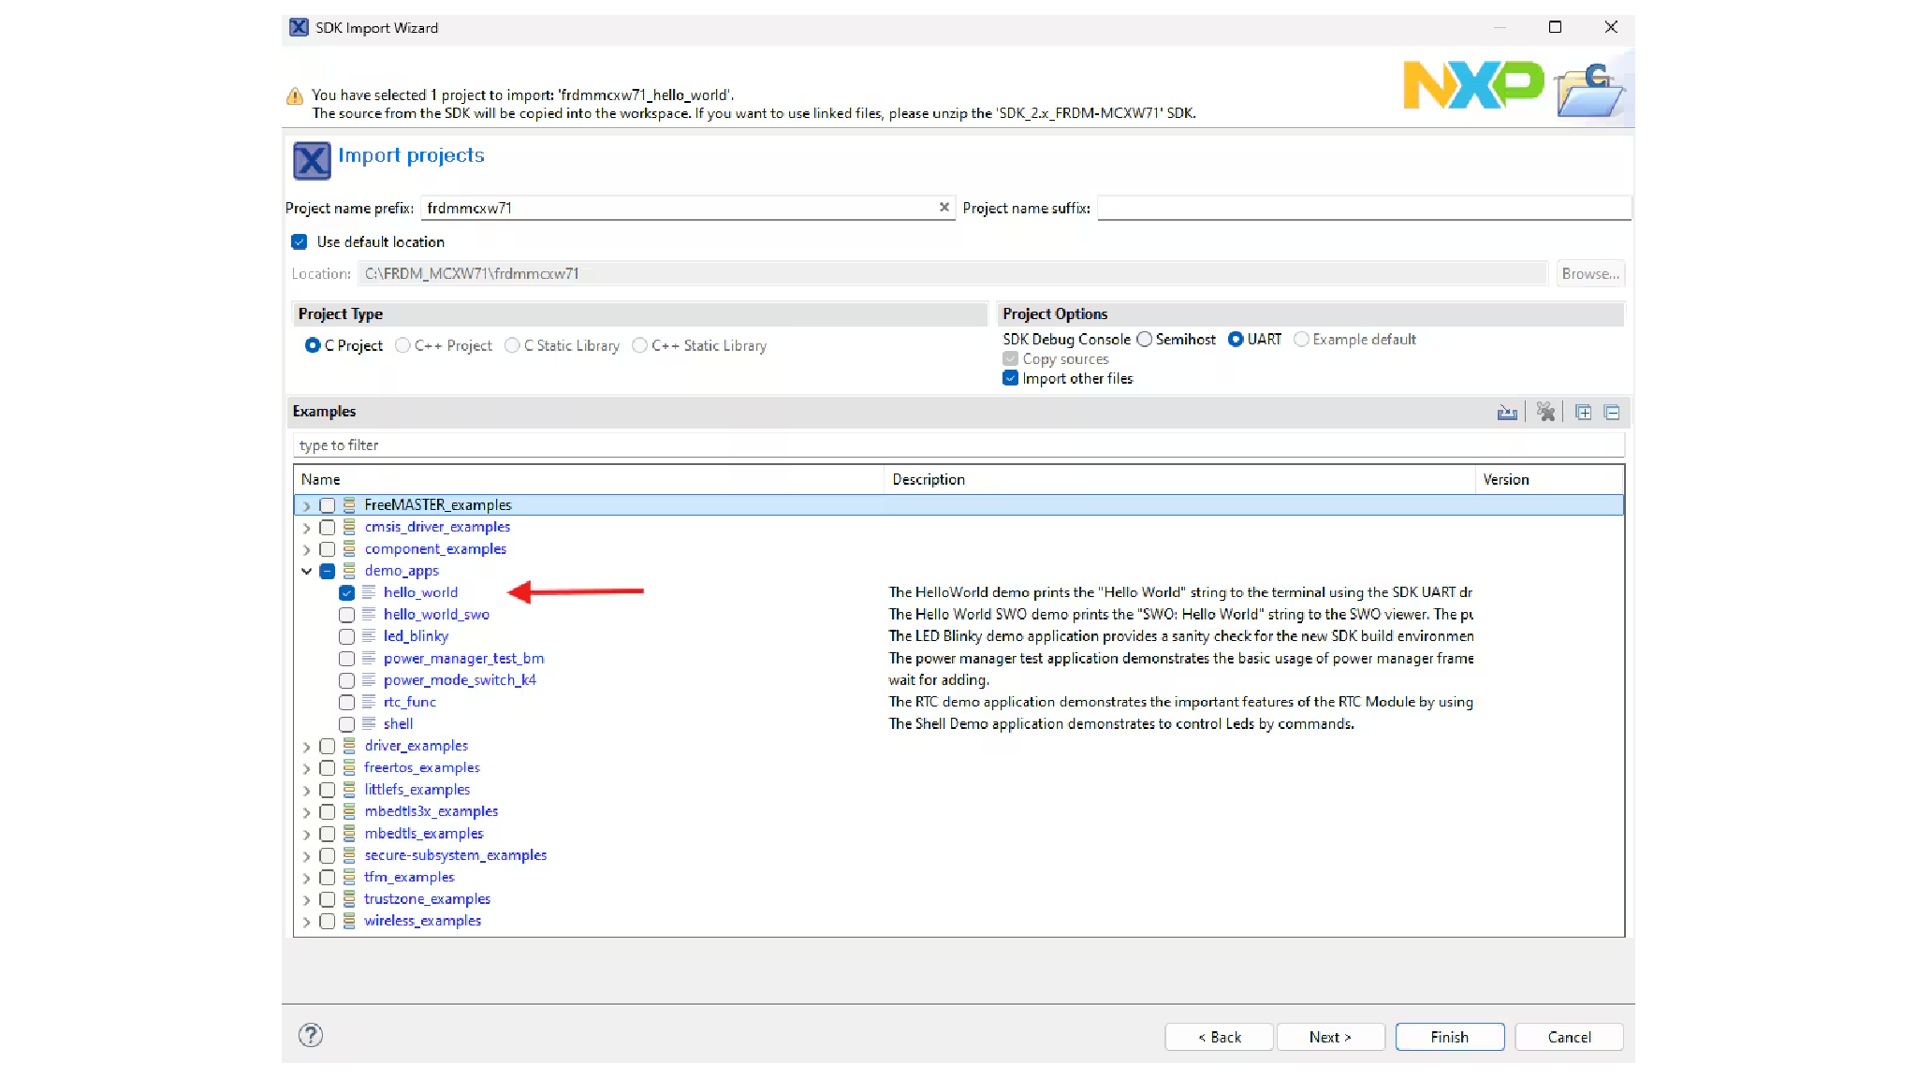Click the wireless_examples category icon
This screenshot has width=1917, height=1078.
coord(349,921)
